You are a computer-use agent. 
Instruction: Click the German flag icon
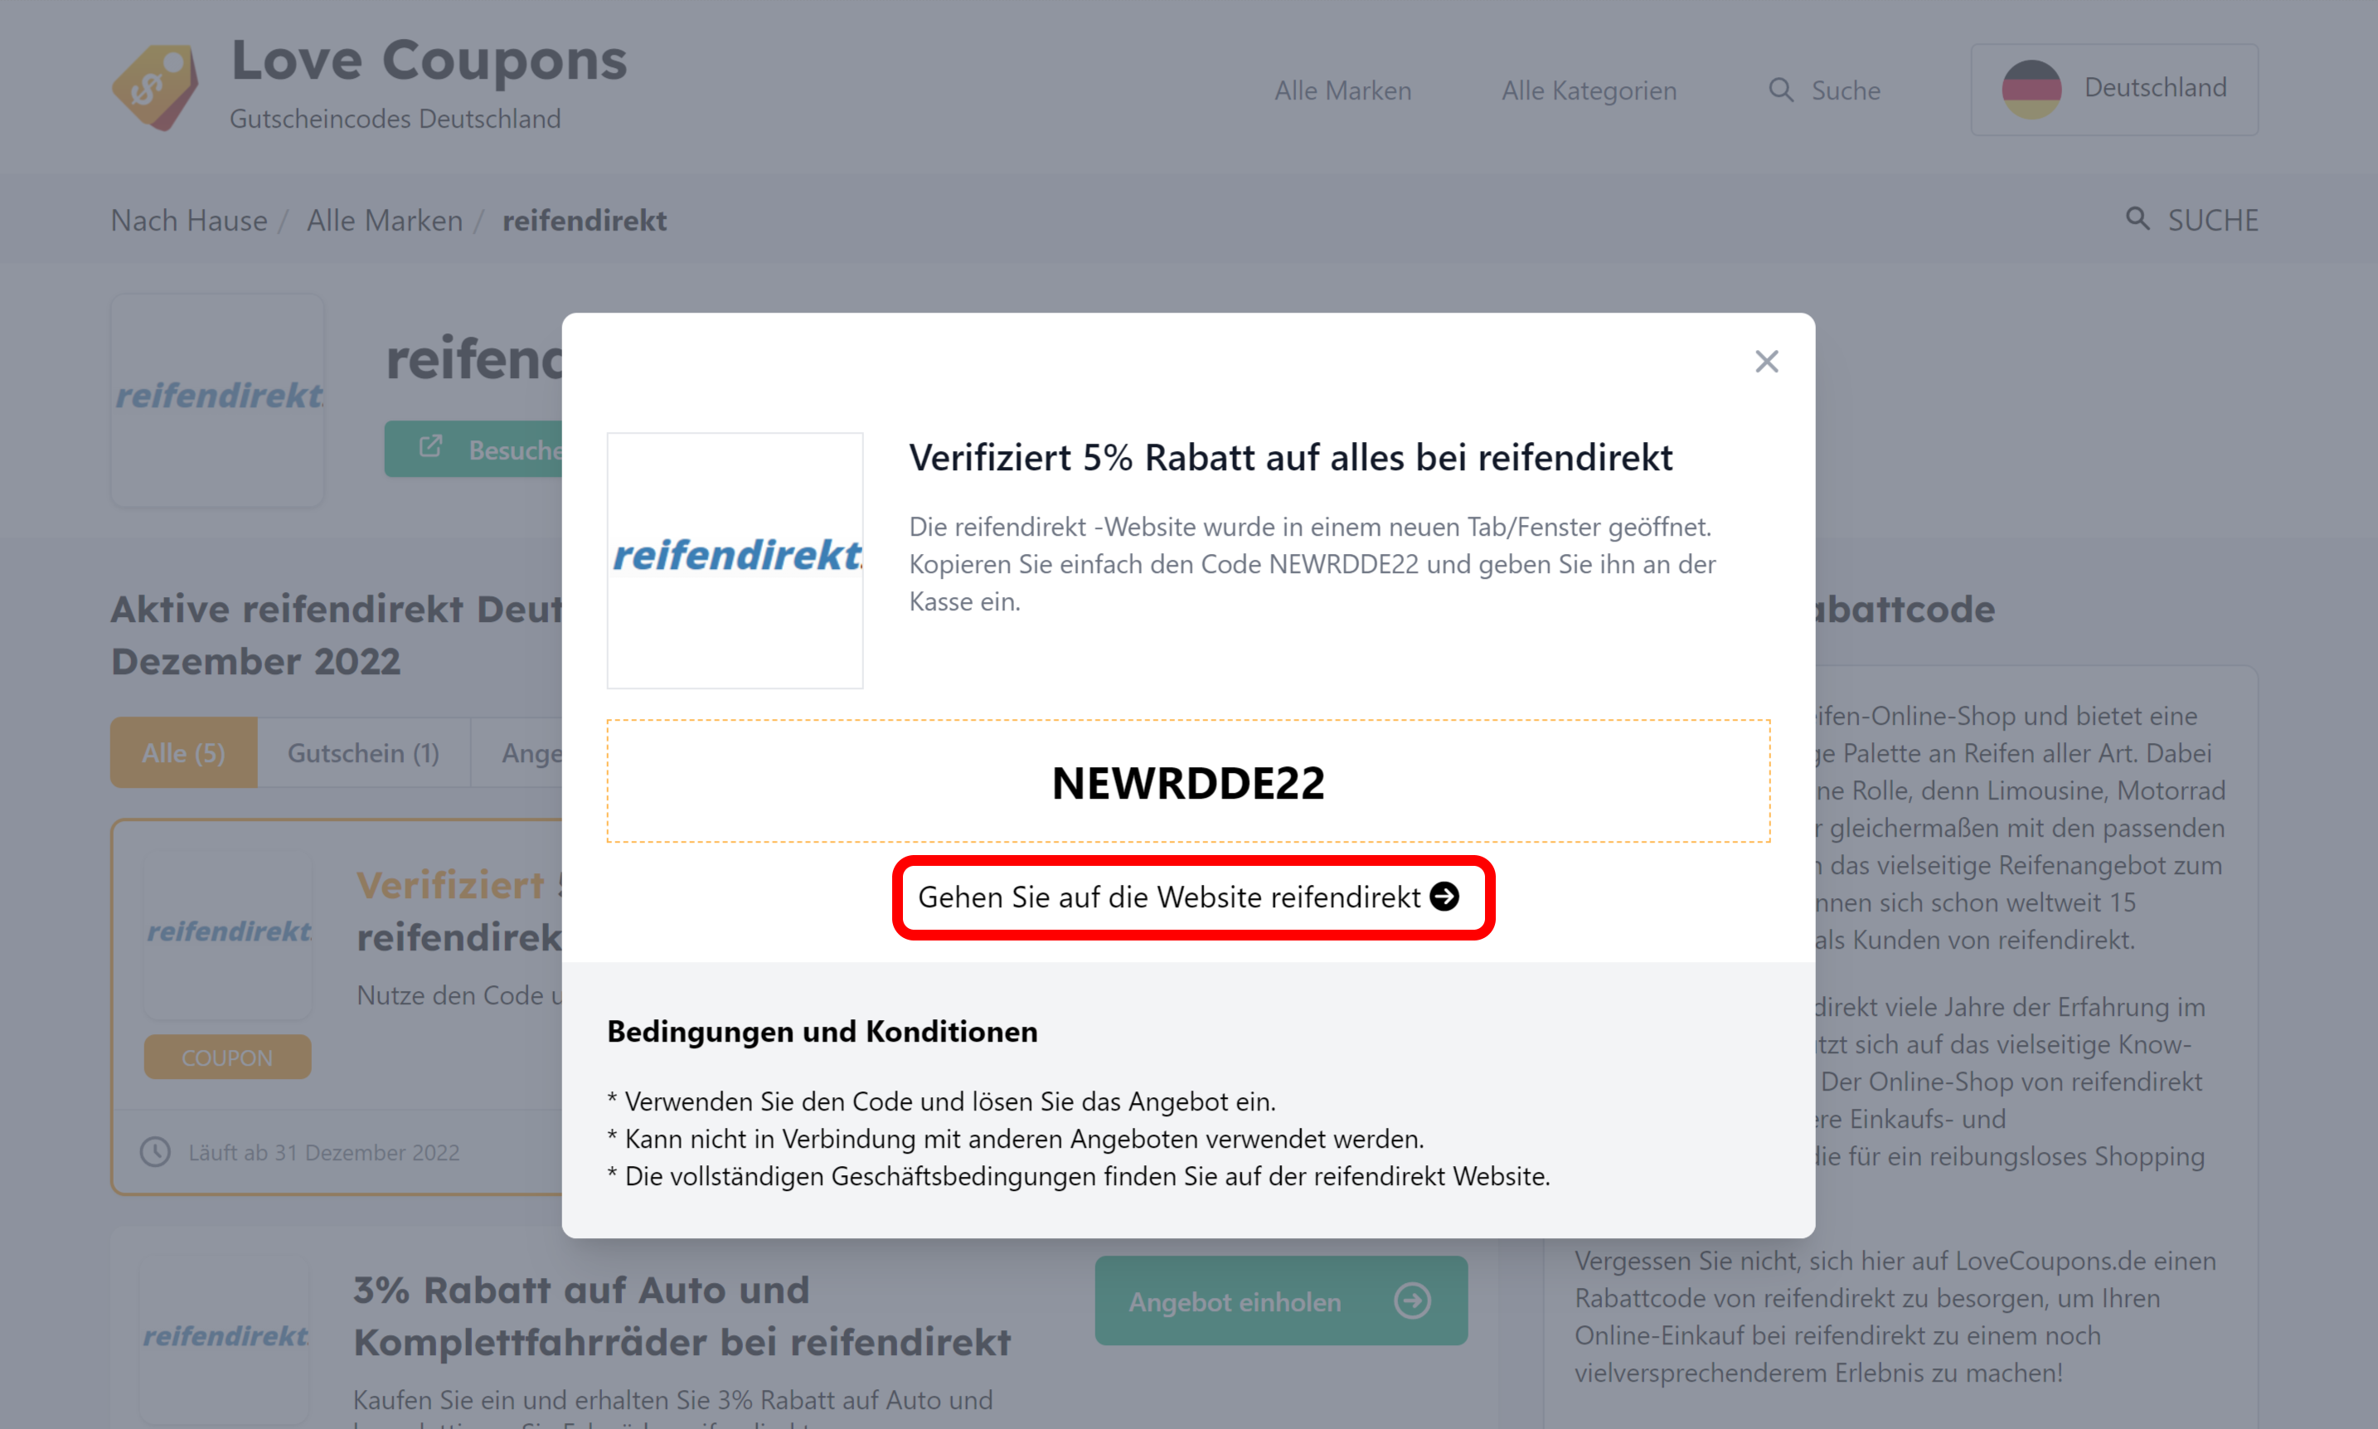coord(2031,89)
